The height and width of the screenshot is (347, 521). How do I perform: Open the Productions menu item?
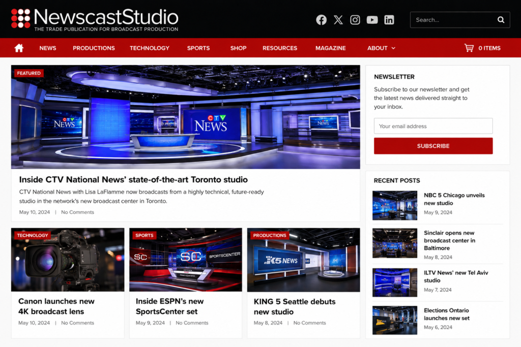[94, 48]
